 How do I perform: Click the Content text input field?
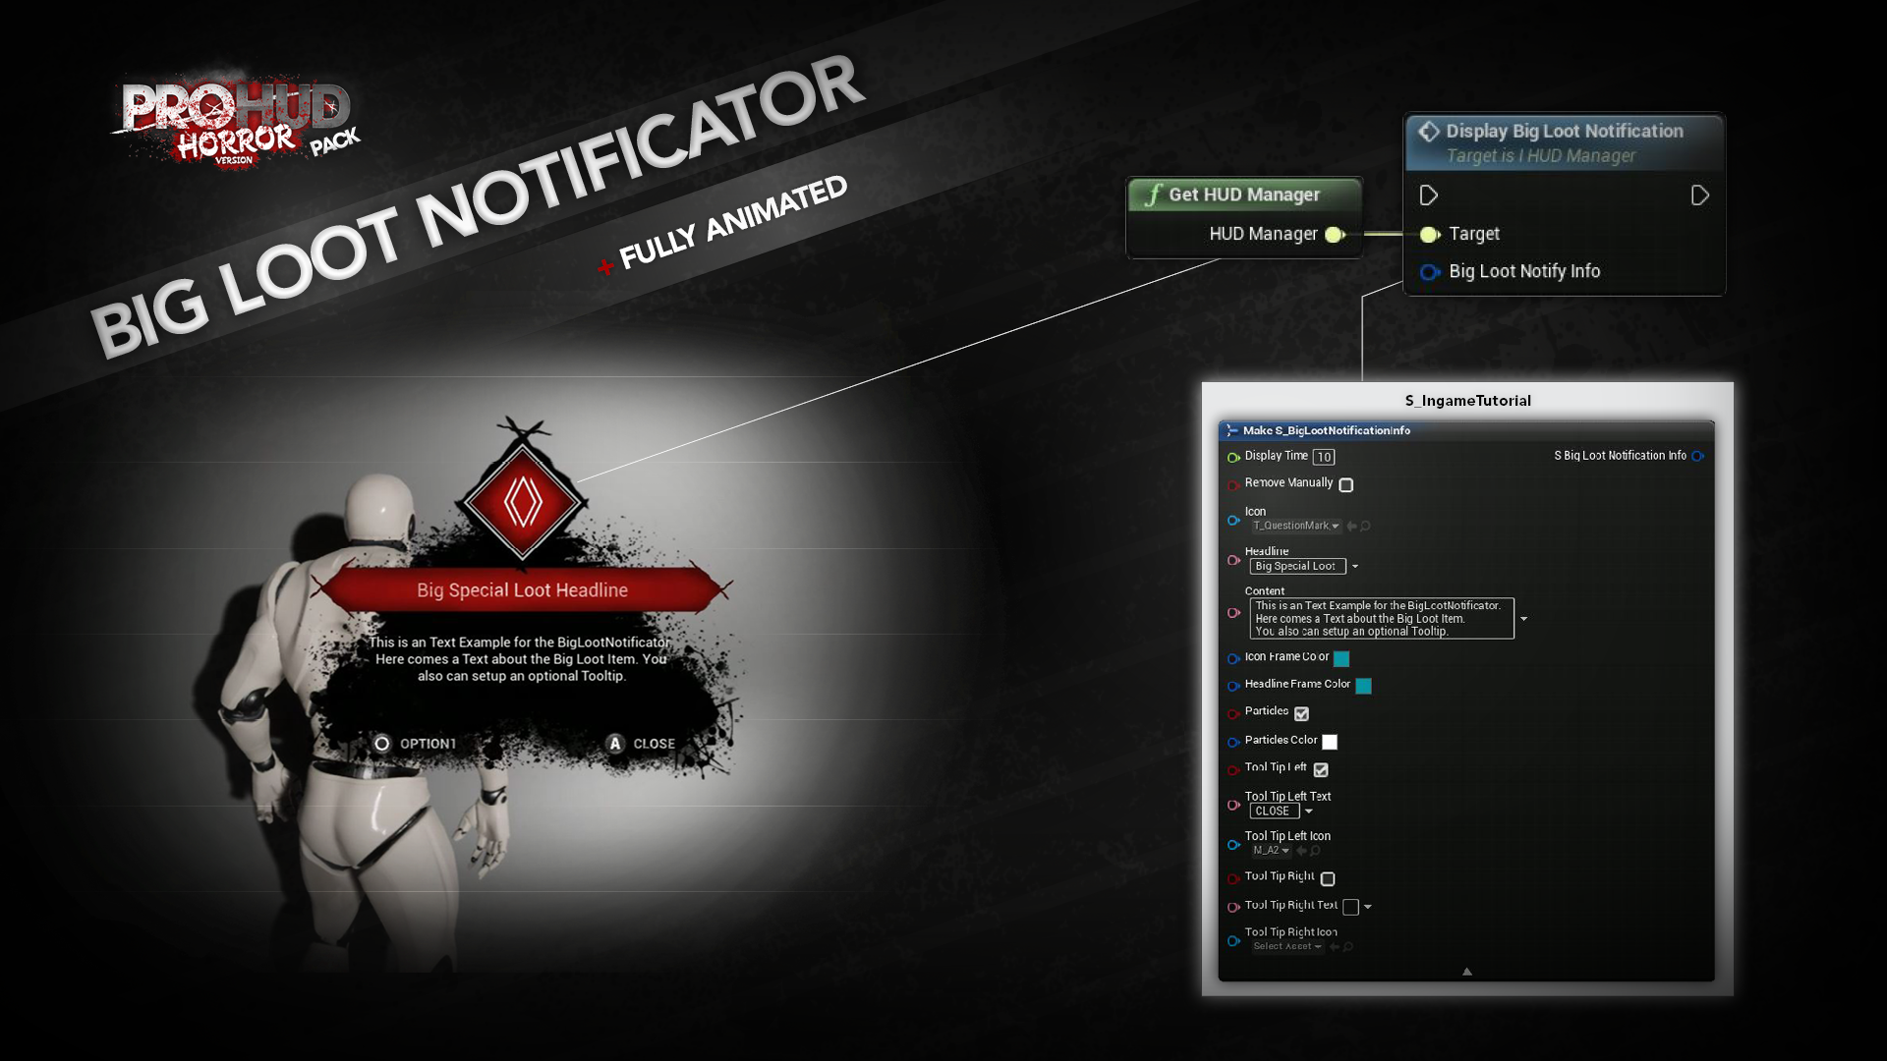pyautogui.click(x=1379, y=618)
